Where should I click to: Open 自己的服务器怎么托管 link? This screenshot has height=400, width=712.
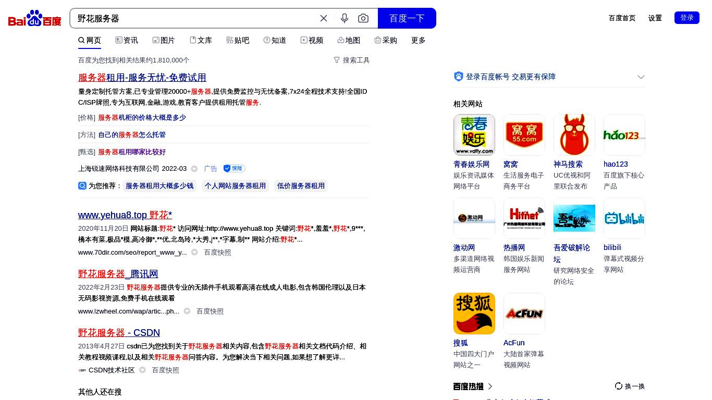coord(132,135)
